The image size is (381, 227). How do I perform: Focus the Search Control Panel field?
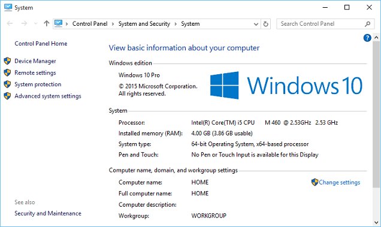[x=320, y=24]
